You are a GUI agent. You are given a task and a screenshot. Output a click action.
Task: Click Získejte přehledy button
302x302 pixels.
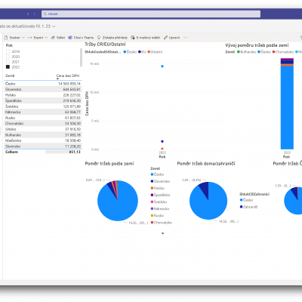[x=112, y=38]
